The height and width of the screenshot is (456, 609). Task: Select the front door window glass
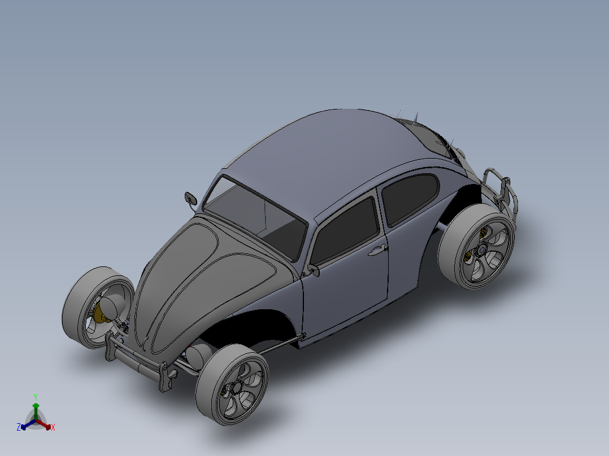point(345,231)
